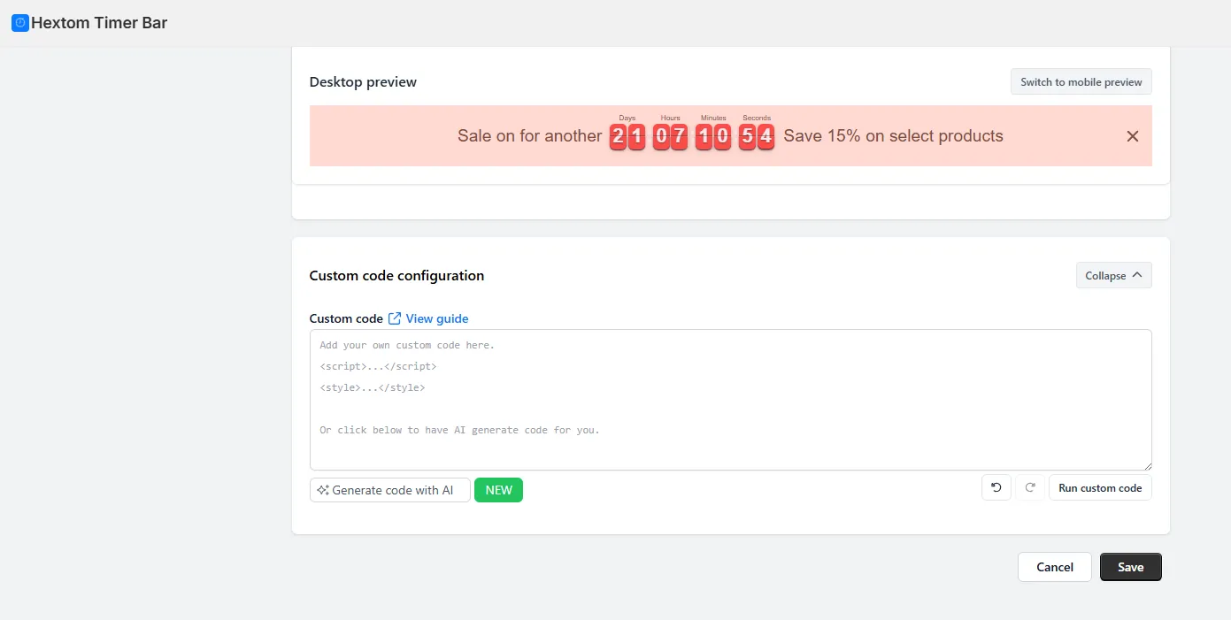Click the Hours countdown digits
Screen dimensions: 1231x620
[670, 137]
